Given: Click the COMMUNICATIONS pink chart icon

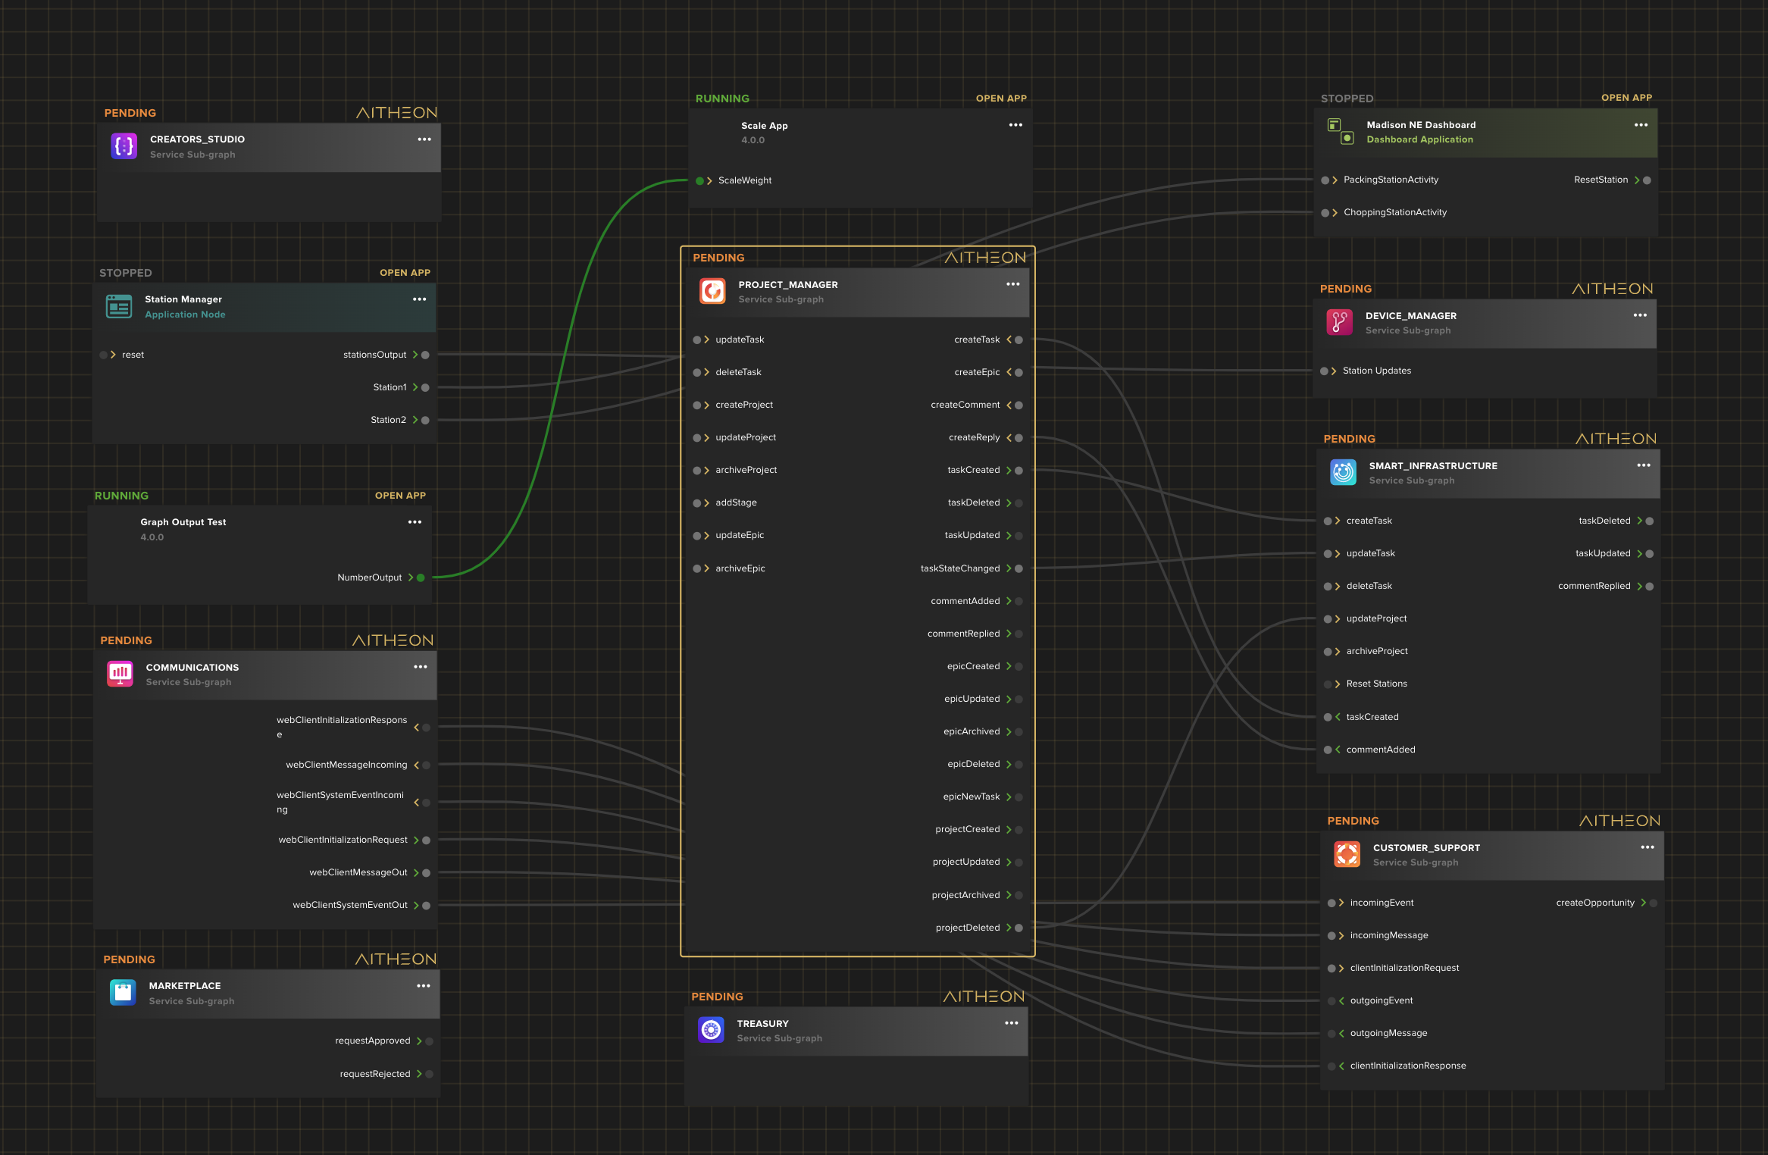Looking at the screenshot, I should tap(120, 674).
